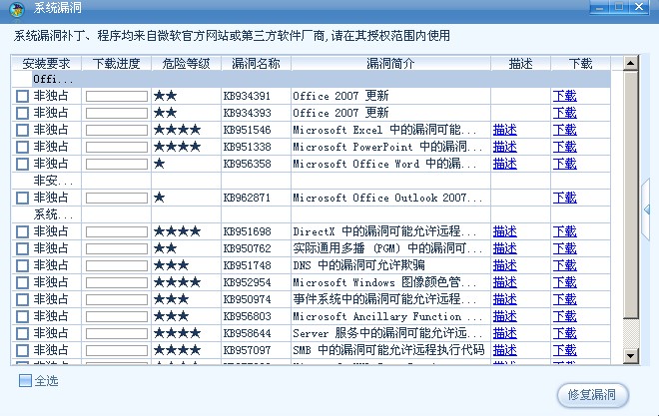
Task: Open 描述 link for KB951546
Action: click(x=505, y=130)
